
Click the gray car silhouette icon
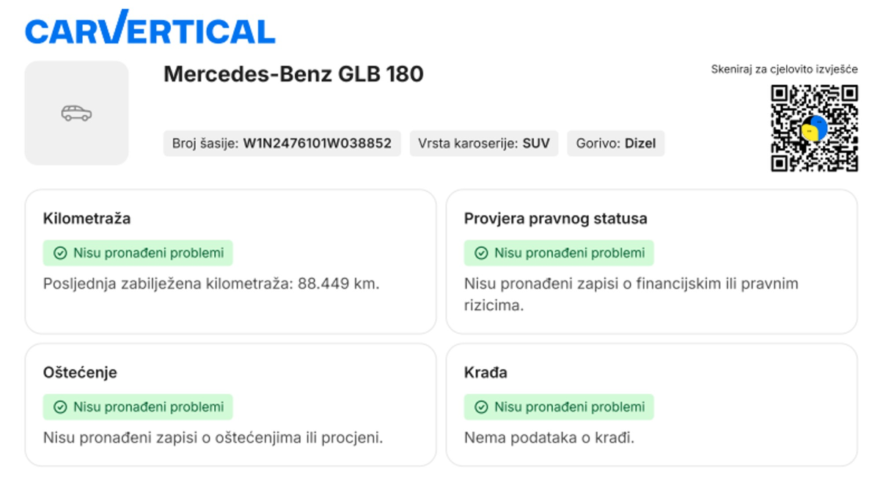coord(76,113)
